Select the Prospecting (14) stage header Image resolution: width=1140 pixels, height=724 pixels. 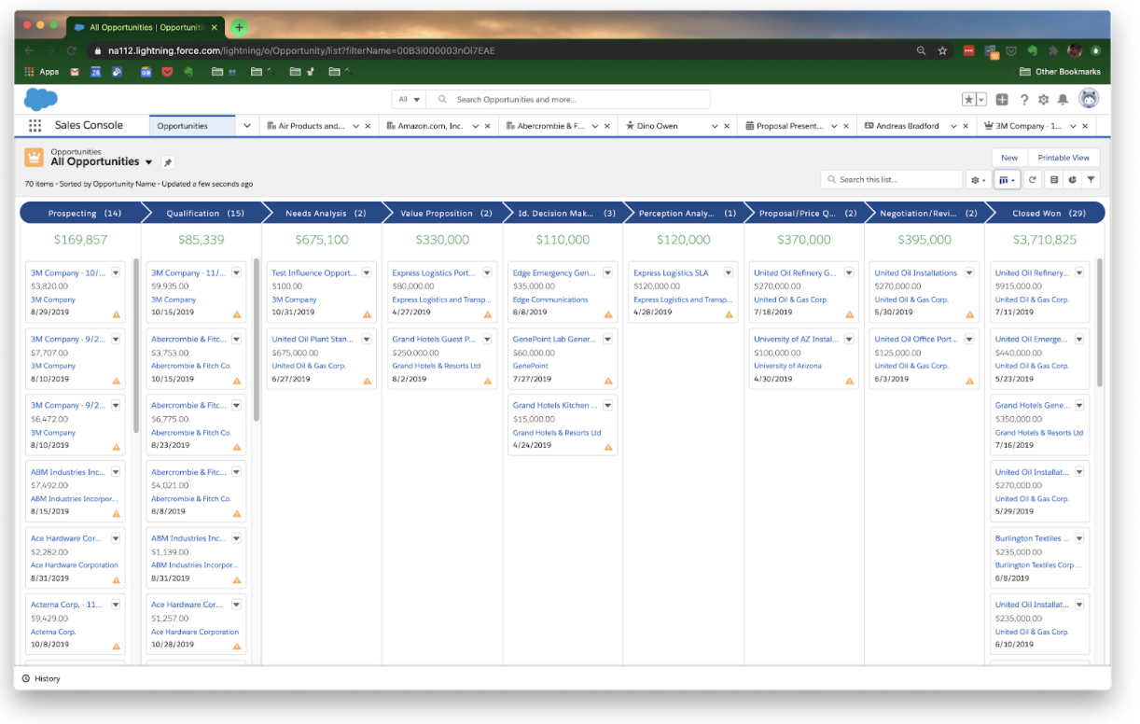tap(80, 214)
